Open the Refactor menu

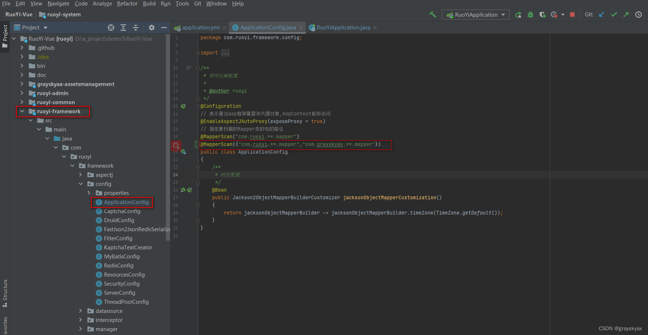(127, 4)
